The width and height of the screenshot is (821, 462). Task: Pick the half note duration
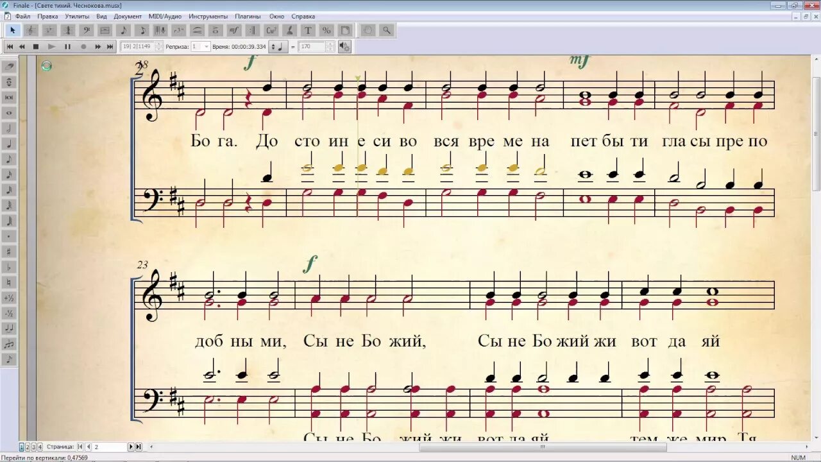coord(10,128)
